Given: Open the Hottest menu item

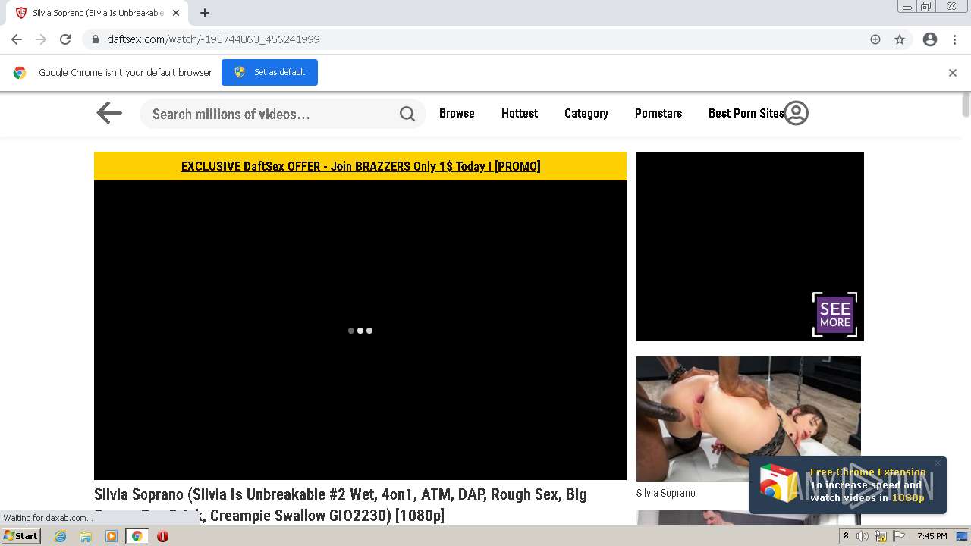Looking at the screenshot, I should point(520,113).
